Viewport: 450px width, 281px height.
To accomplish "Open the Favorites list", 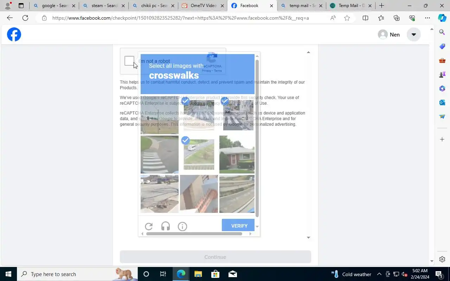I will 381,18.
